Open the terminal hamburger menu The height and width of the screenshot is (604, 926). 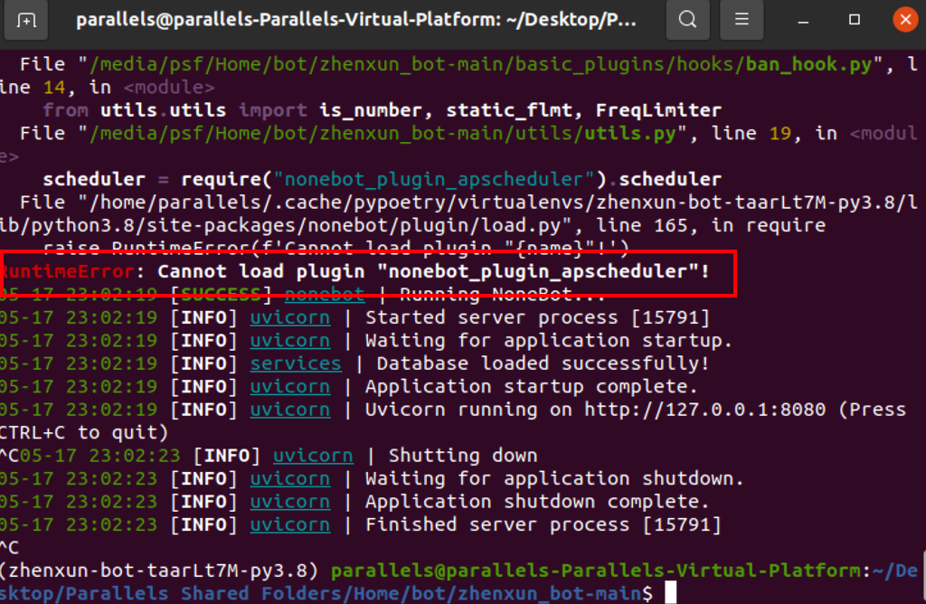tap(741, 19)
